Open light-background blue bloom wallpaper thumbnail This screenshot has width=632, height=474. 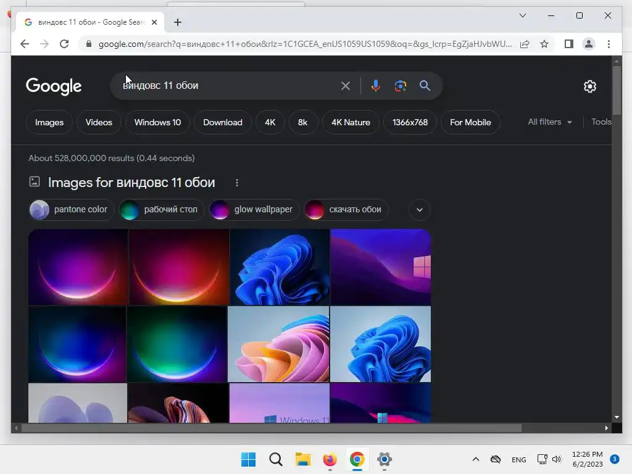pyautogui.click(x=380, y=344)
